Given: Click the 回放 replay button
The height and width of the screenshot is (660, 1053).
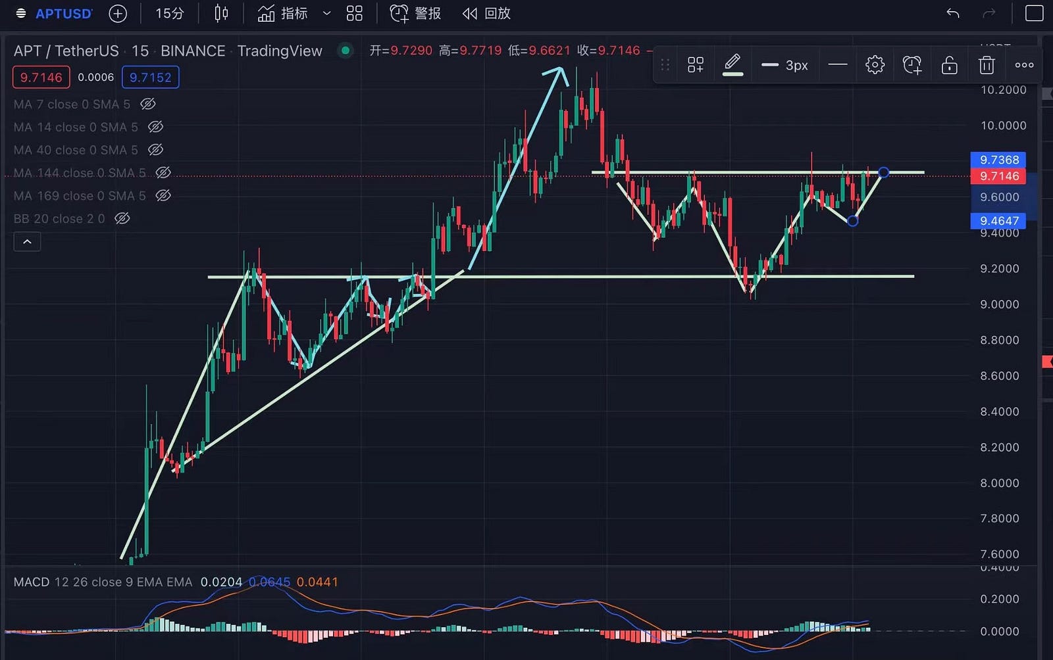Looking at the screenshot, I should [486, 14].
